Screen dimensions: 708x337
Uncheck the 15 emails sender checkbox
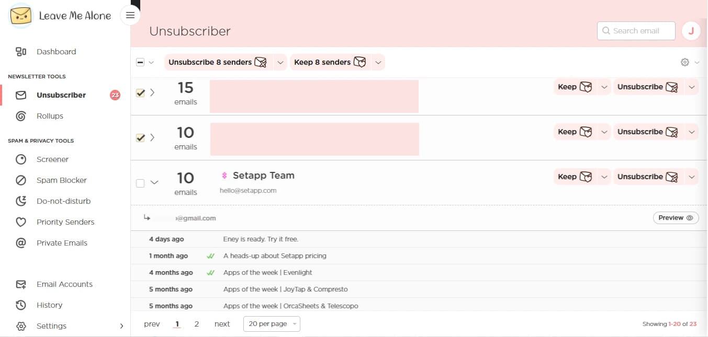point(140,93)
